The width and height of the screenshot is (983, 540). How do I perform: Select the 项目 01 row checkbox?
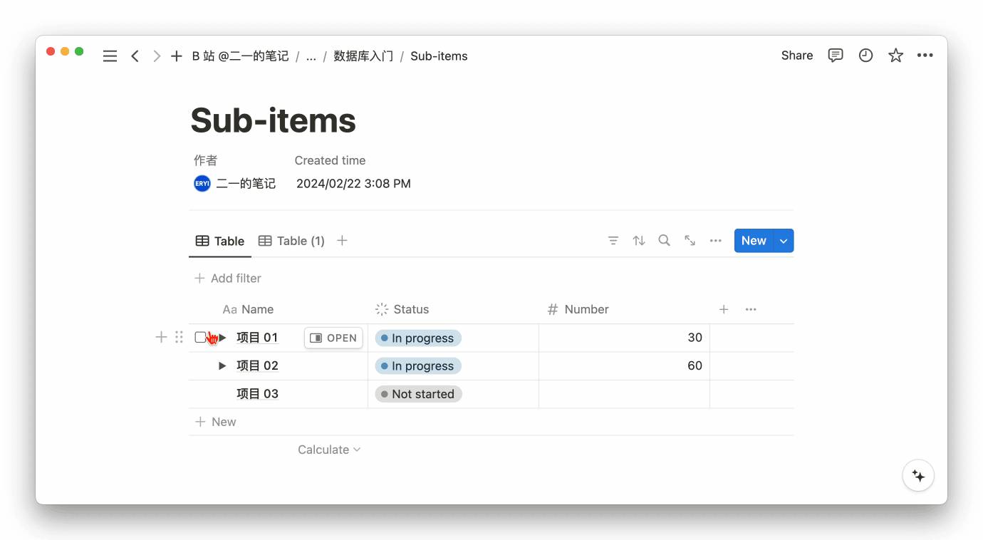[x=200, y=338]
